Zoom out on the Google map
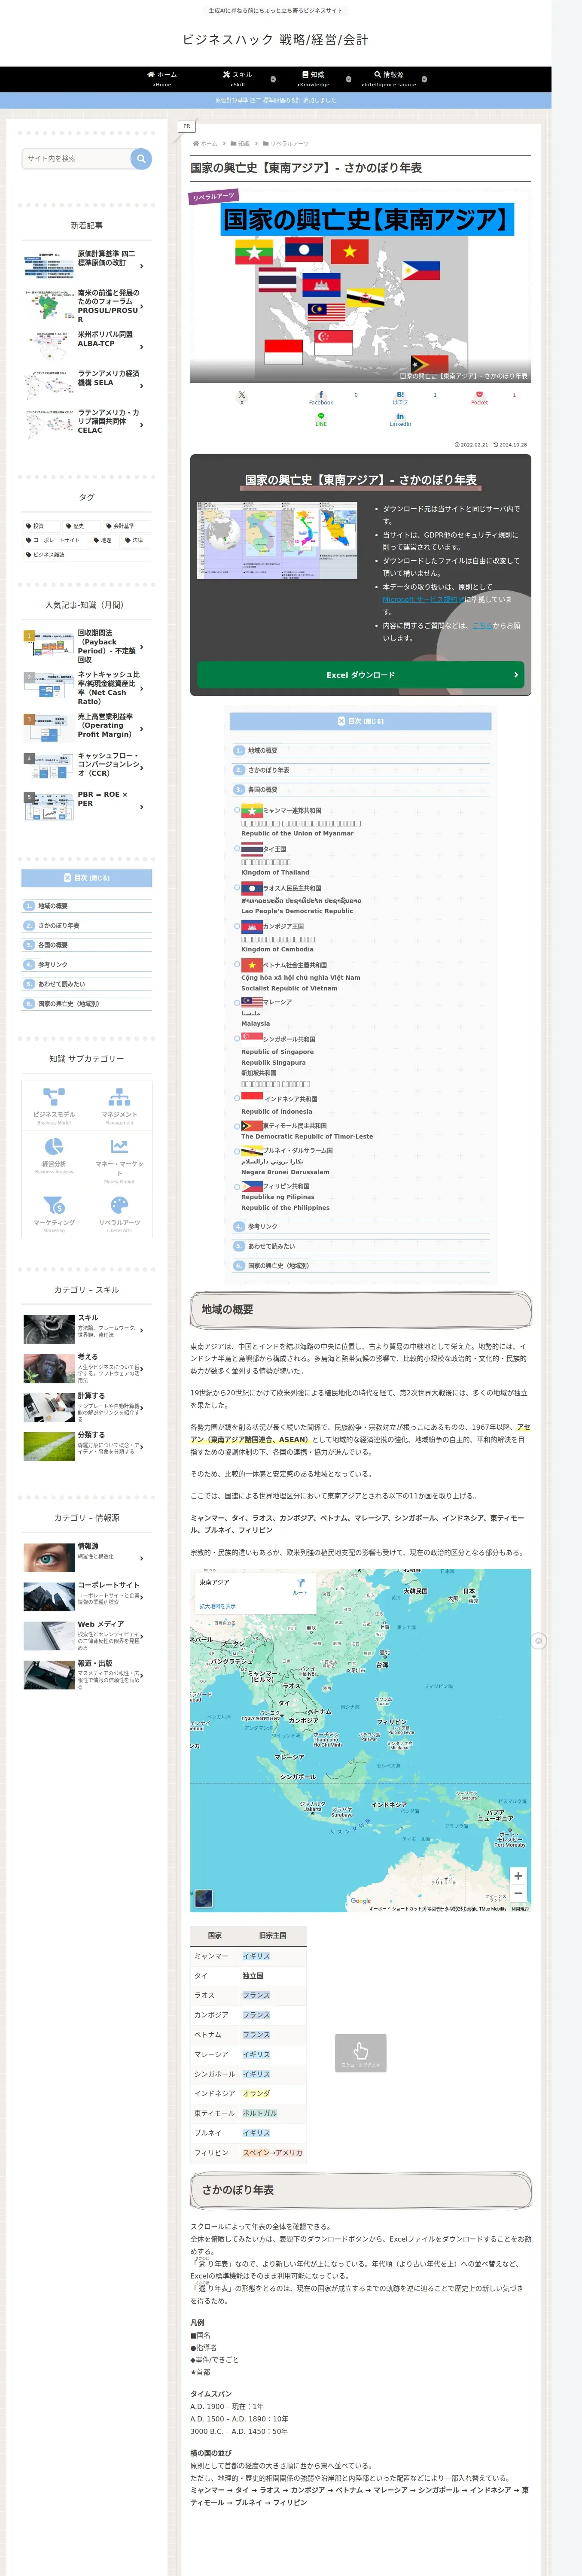The width and height of the screenshot is (582, 2576). tap(518, 1893)
